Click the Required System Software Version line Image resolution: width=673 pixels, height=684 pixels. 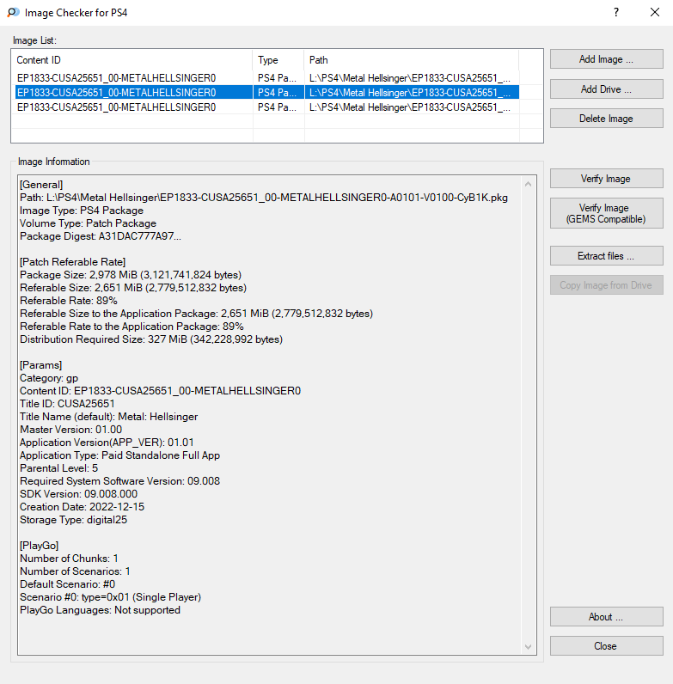pyautogui.click(x=120, y=481)
